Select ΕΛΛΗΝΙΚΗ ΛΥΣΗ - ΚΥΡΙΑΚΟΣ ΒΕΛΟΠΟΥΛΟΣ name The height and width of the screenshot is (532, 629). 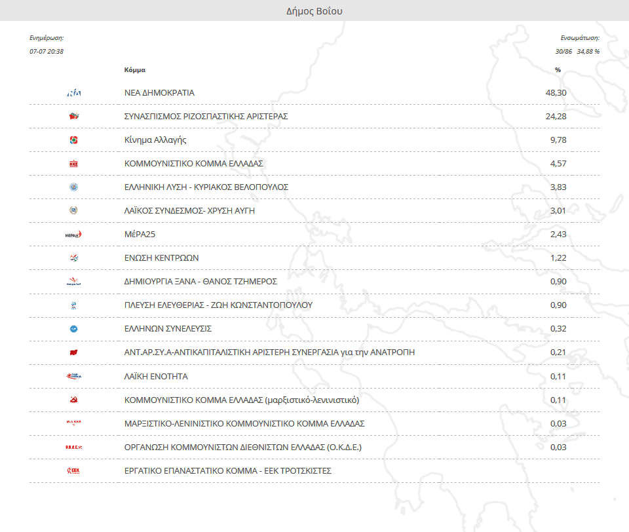[206, 187]
